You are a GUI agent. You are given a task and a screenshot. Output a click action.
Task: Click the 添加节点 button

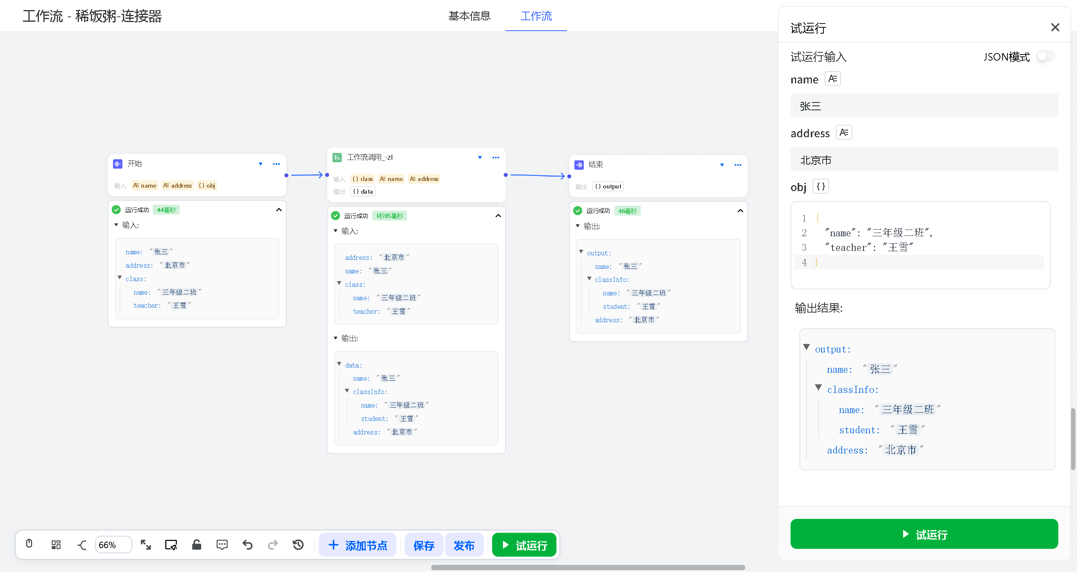click(x=358, y=545)
